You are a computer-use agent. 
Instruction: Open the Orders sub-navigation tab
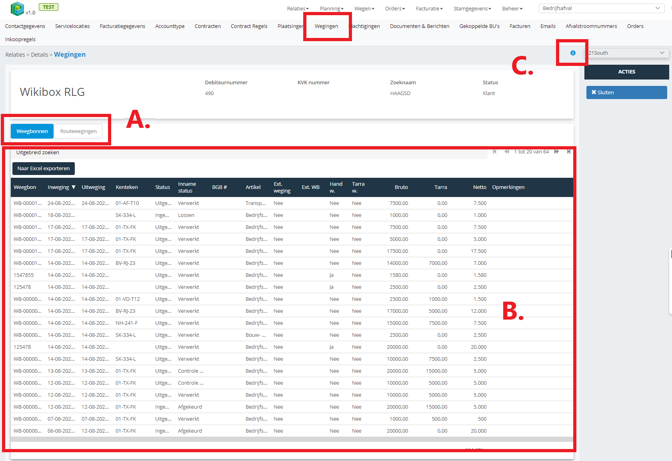tap(635, 26)
